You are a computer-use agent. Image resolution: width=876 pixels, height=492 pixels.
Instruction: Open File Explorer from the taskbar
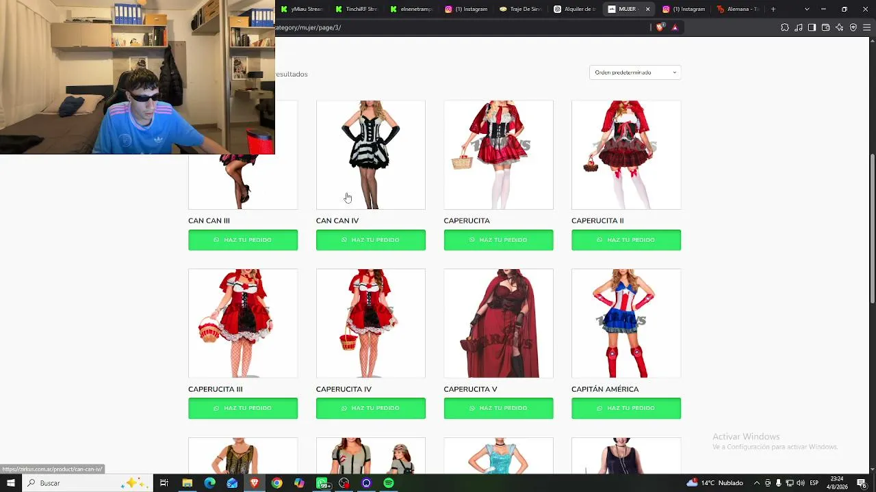[x=187, y=483]
